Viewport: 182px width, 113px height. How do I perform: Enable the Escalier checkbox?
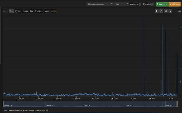tap(152, 4)
